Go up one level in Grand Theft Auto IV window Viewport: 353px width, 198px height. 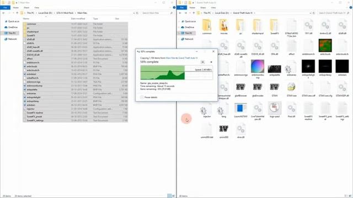(x=194, y=13)
